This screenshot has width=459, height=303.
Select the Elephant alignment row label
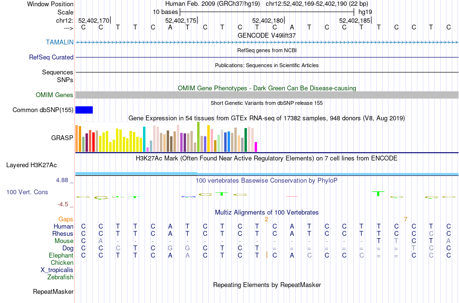coord(61,255)
